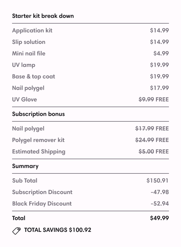Click the crossed-out $5.00 shipping price
The width and height of the screenshot is (181, 247).
point(146,152)
